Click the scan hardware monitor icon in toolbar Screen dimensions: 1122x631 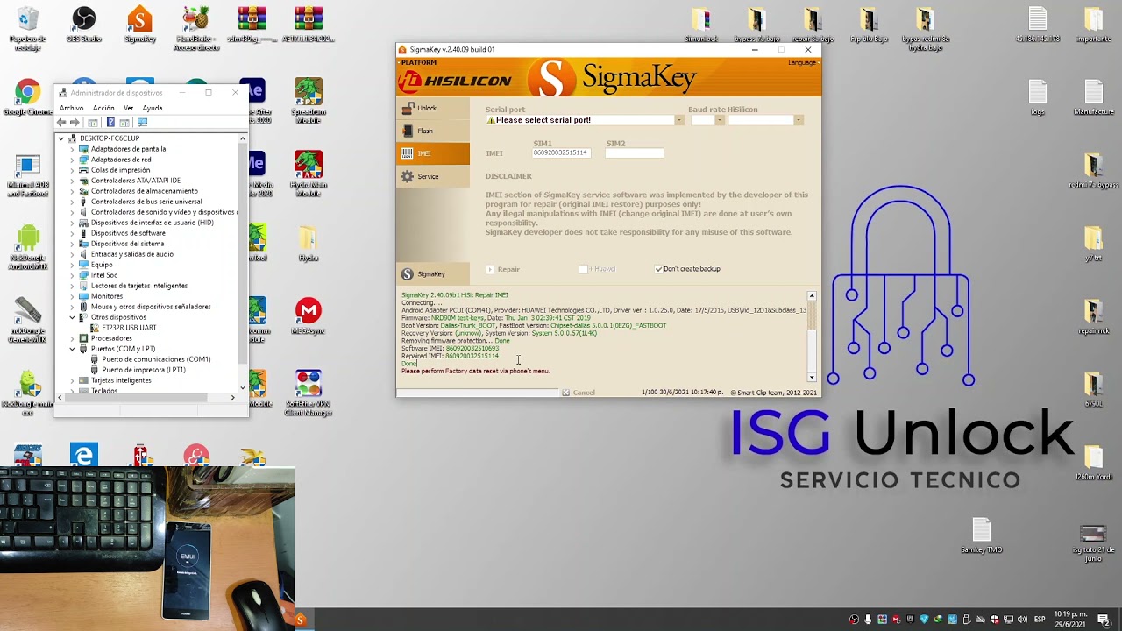tap(142, 123)
